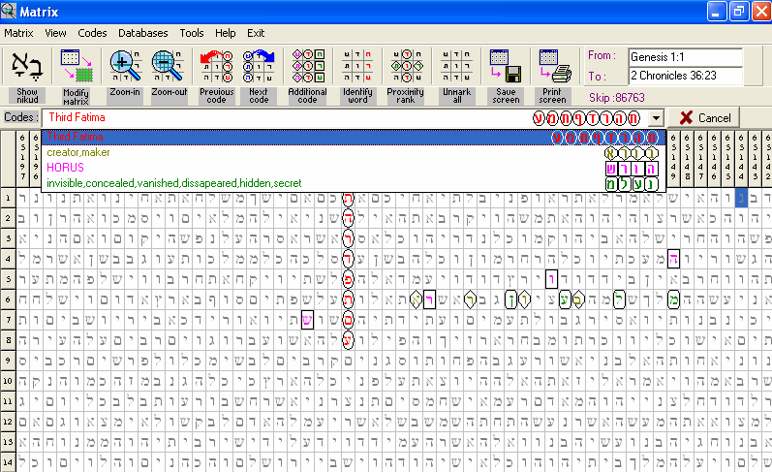
Task: Open Proximity rank tool
Action: coord(407,66)
